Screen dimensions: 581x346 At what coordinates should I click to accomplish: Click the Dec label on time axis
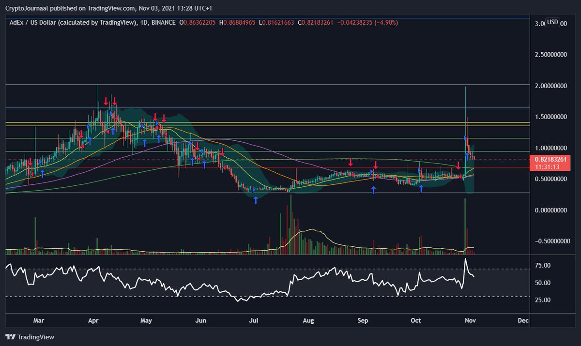point(523,320)
